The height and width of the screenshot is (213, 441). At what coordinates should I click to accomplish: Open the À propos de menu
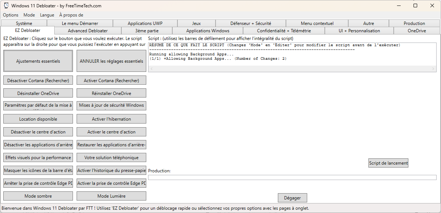pyautogui.click(x=71, y=15)
